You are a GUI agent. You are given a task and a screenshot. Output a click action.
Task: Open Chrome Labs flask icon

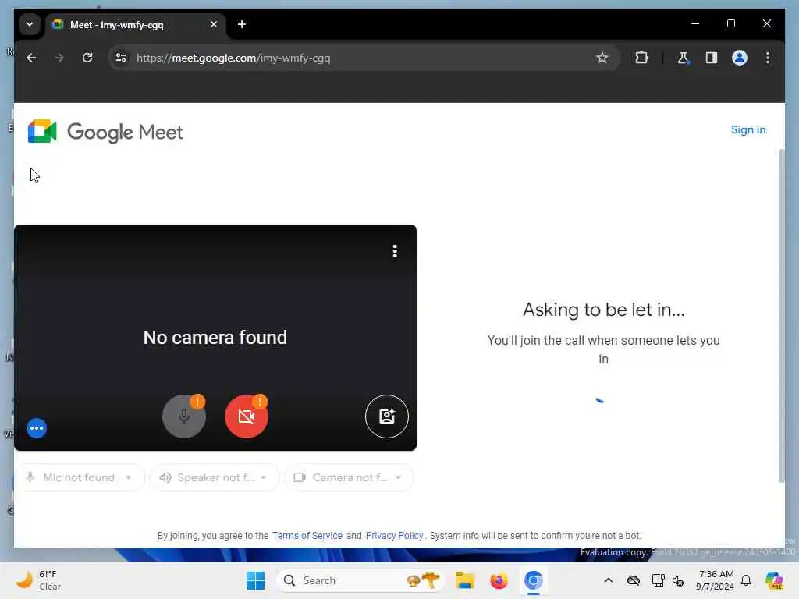[x=683, y=58]
